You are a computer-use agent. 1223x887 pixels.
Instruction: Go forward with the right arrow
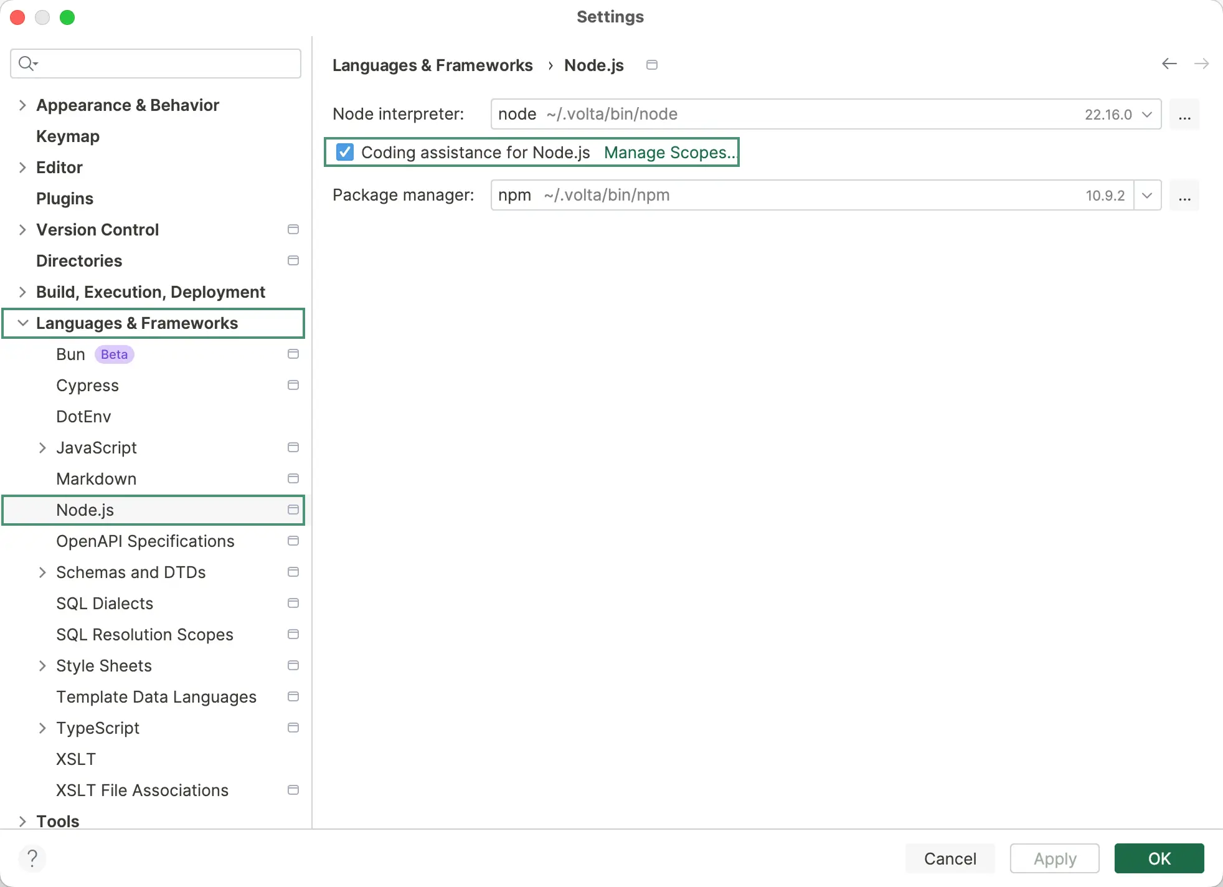[1202, 64]
